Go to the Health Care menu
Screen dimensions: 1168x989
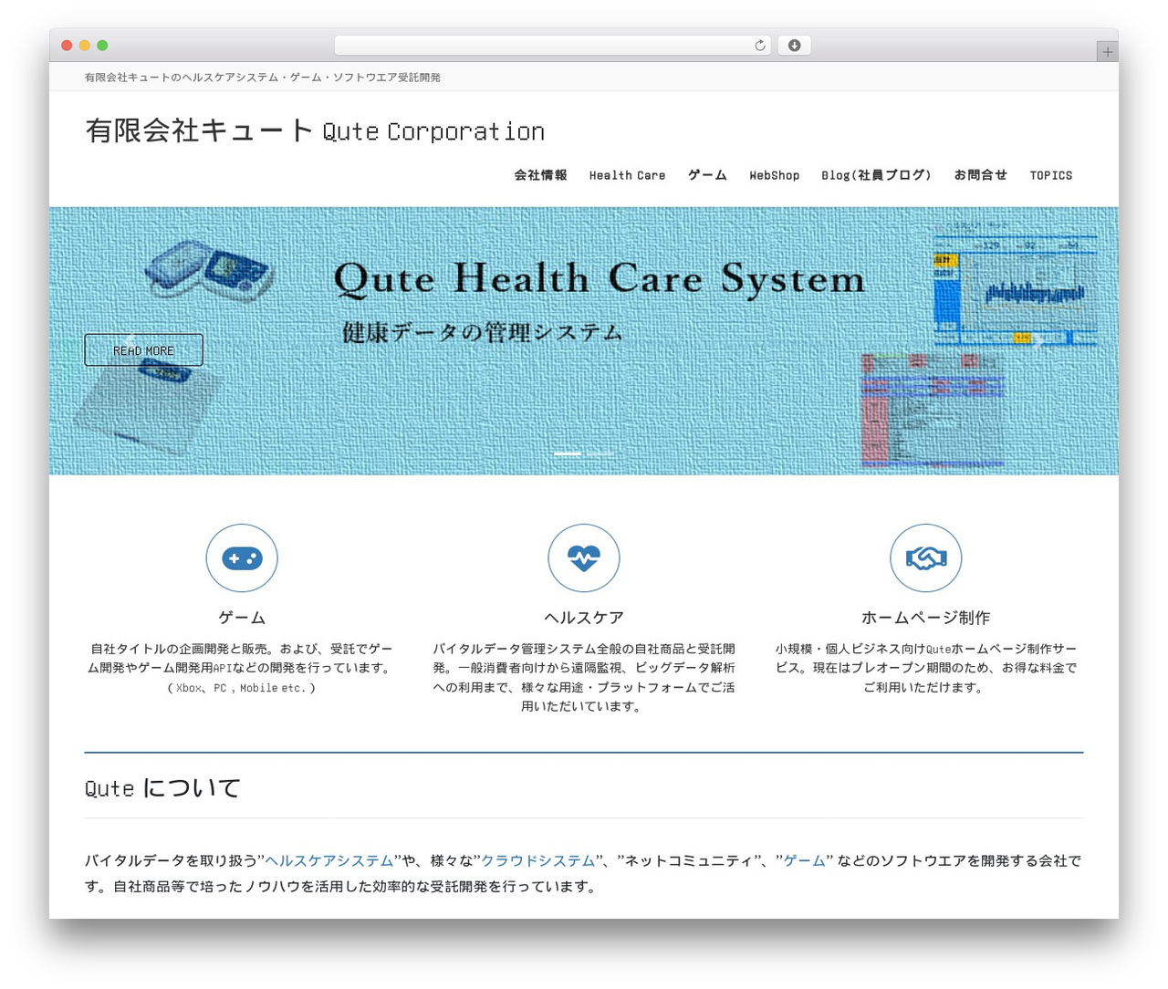point(627,175)
